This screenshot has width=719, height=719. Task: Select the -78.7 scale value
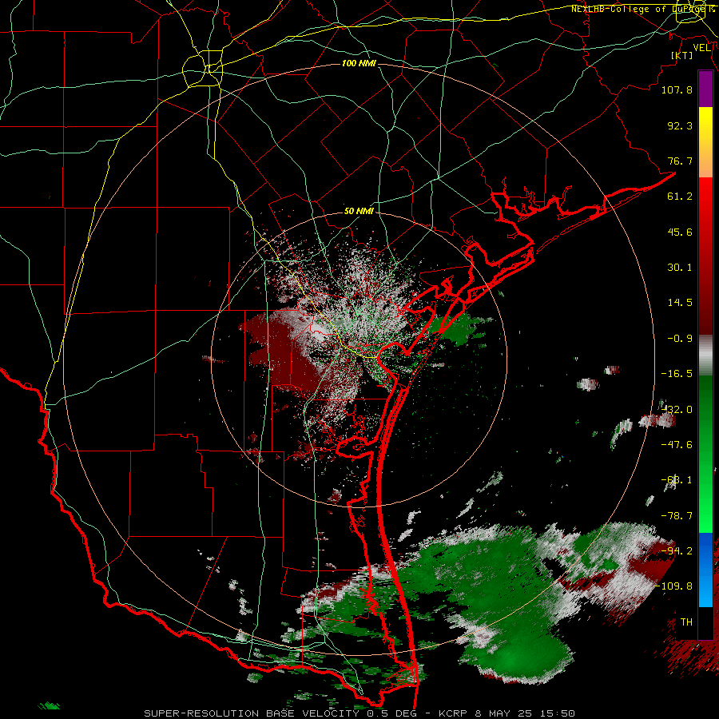click(677, 516)
